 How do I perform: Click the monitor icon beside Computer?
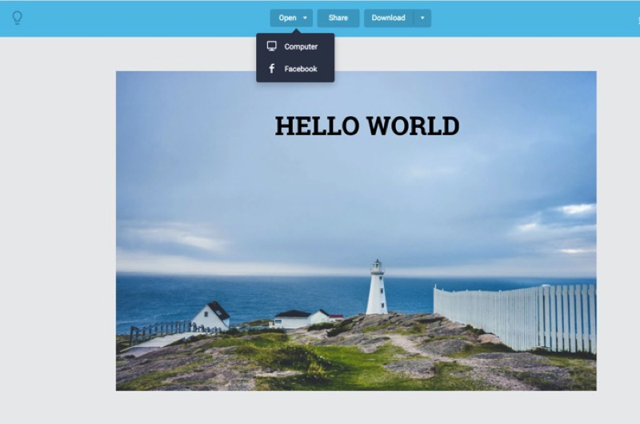click(x=272, y=46)
